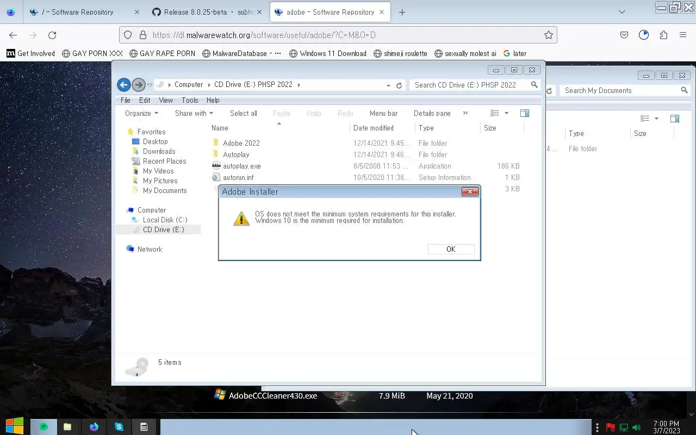Open the AdobeCCCleaner430.exe download link
696x435 pixels.
[x=273, y=396]
